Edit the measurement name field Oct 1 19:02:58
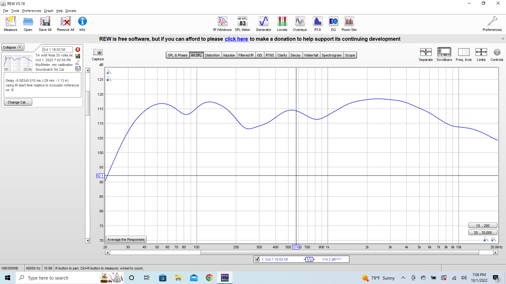The image size is (506, 284). [57, 50]
